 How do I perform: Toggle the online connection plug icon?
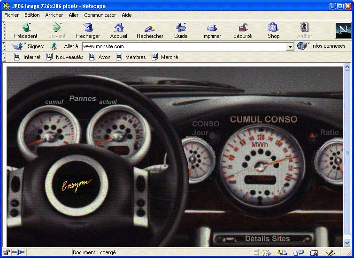point(18,252)
